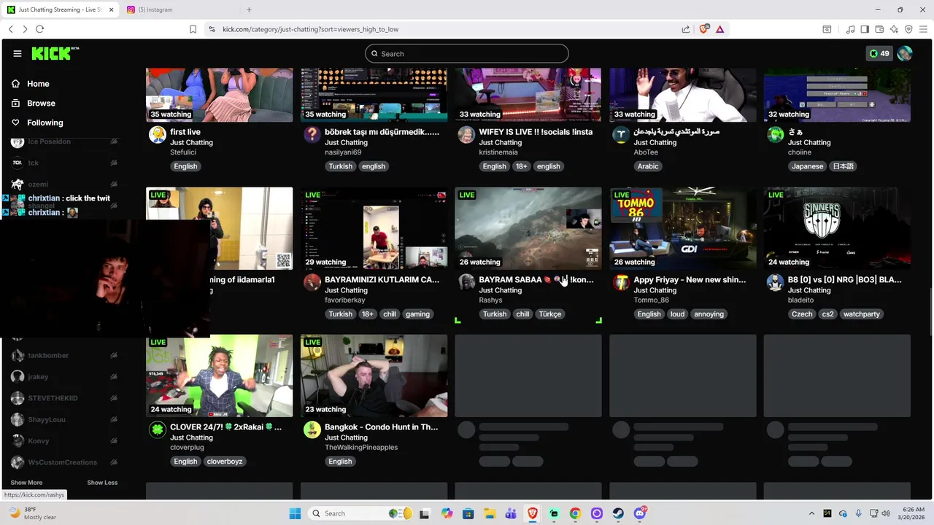Image resolution: width=934 pixels, height=525 pixels.
Task: Select Türkçe tag under Rashys
Action: 549,314
